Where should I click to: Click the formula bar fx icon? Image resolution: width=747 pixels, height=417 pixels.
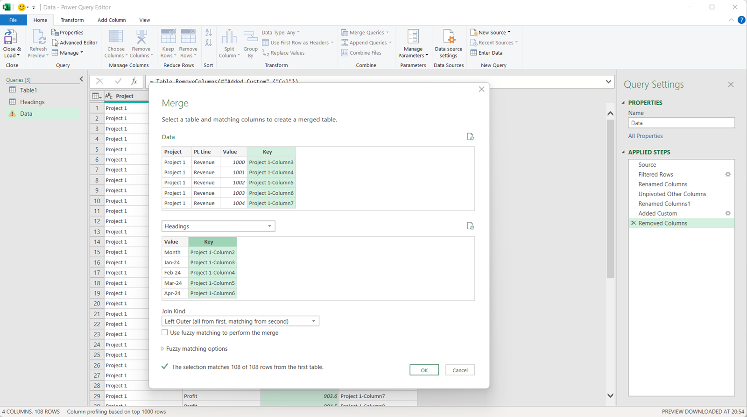[134, 81]
